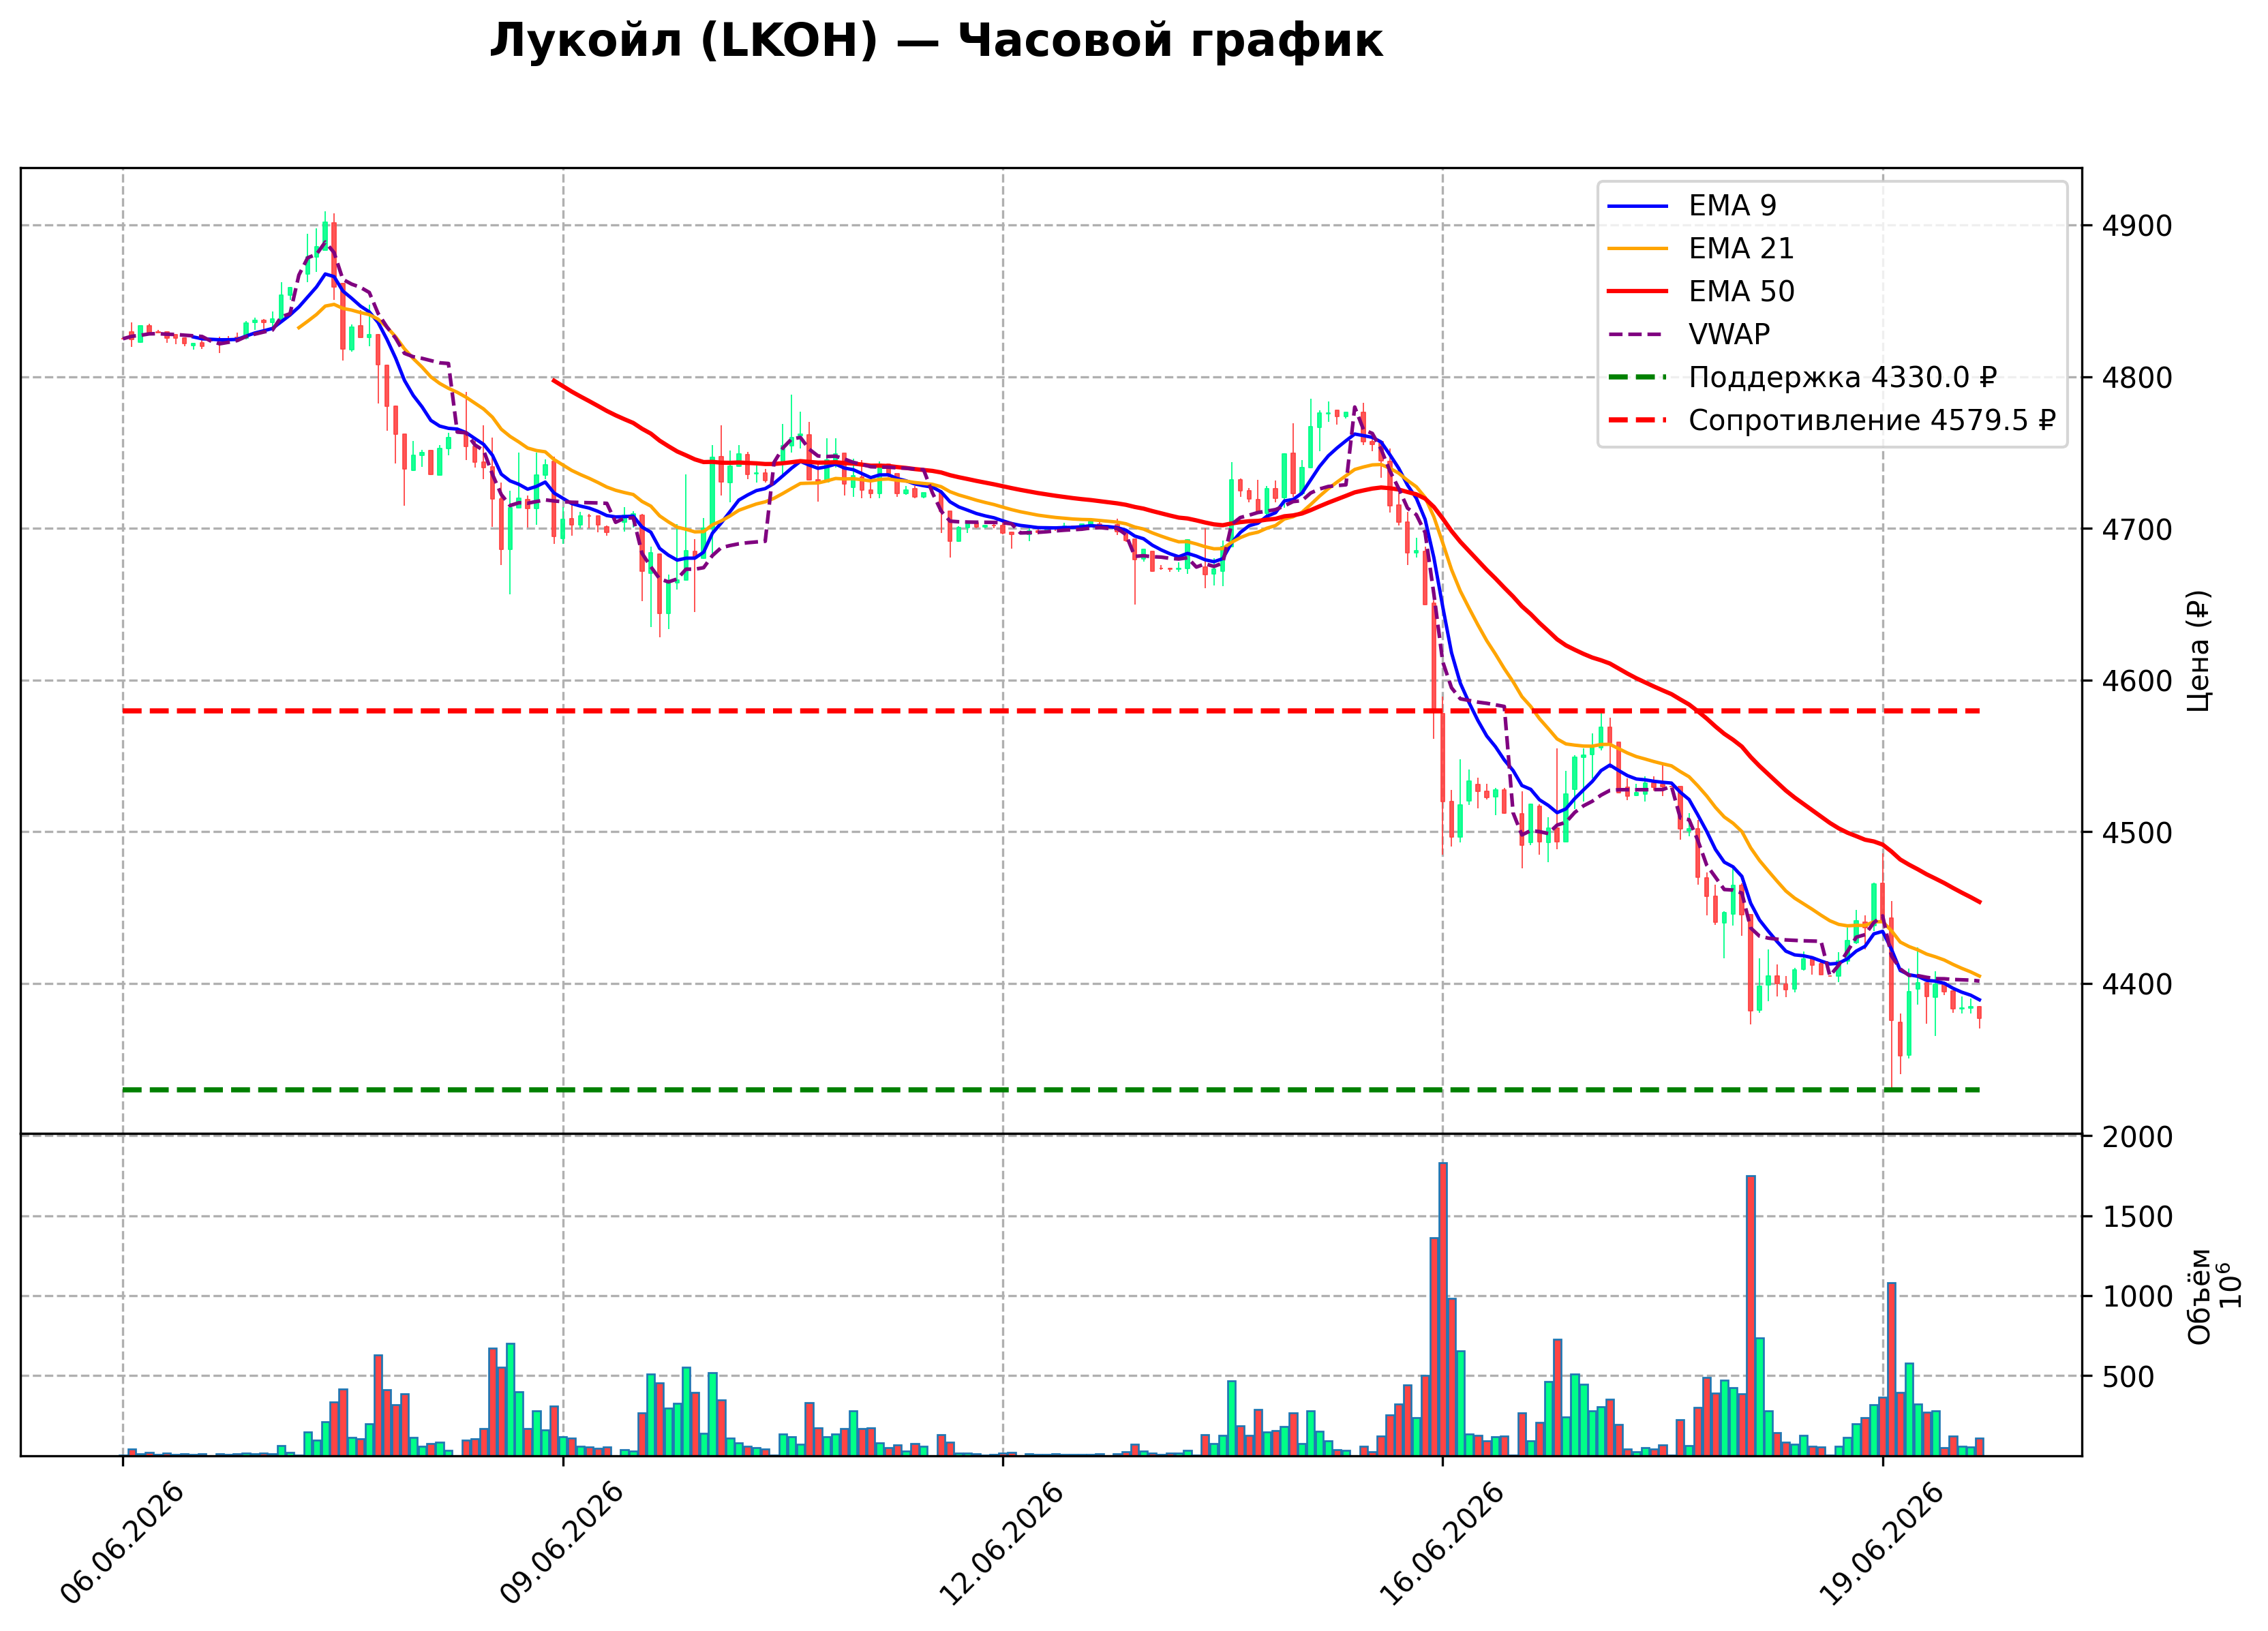Click the date label 06.06.2026

(x=122, y=1544)
